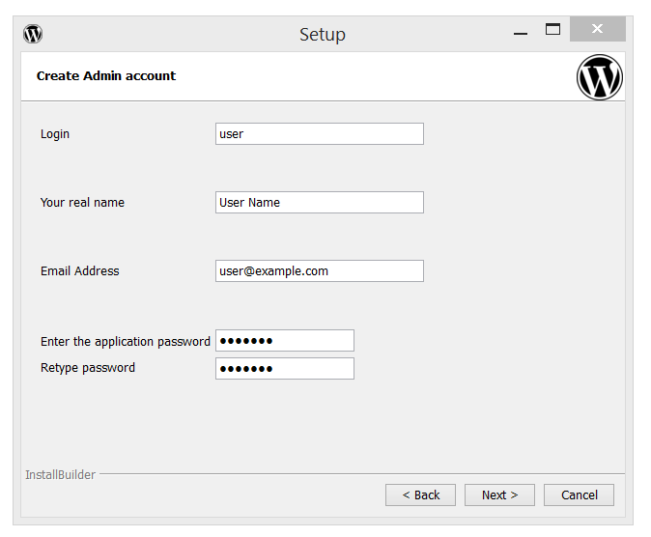The image size is (651, 537).
Task: Click the Your real name label
Action: pos(82,203)
